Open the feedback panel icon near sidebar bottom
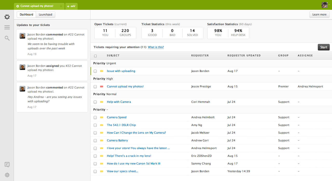332x181 pixels. coord(7,165)
